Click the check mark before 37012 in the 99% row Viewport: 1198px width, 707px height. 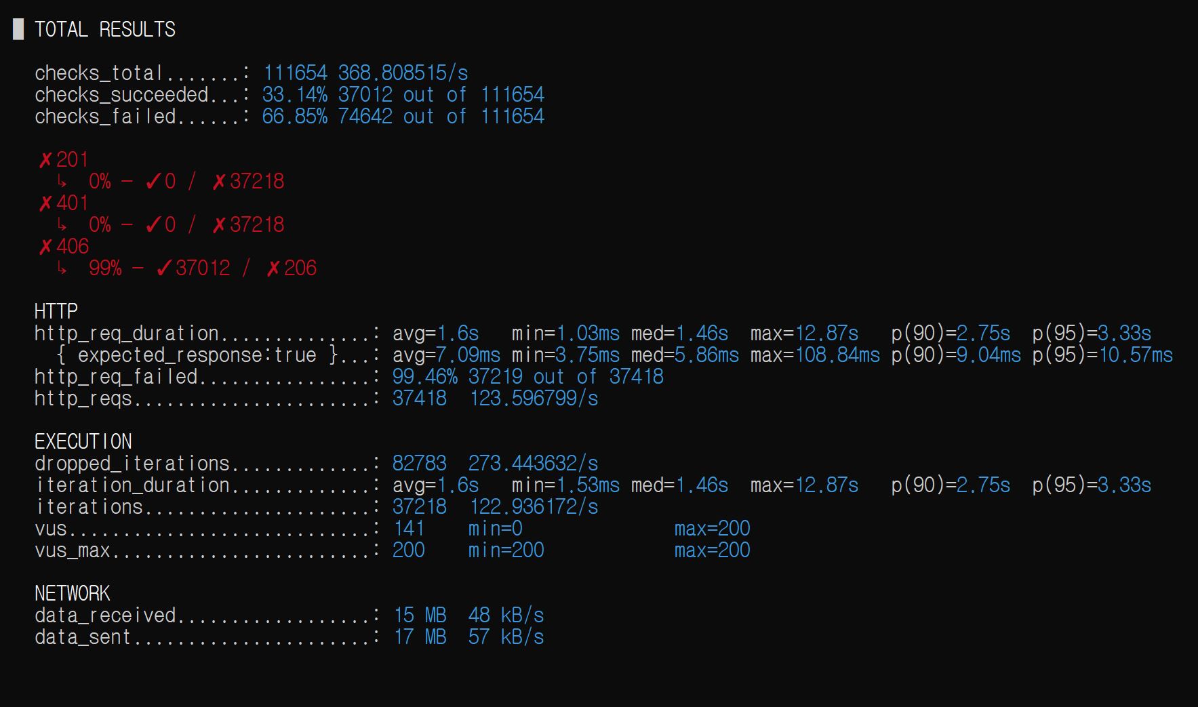pos(164,268)
